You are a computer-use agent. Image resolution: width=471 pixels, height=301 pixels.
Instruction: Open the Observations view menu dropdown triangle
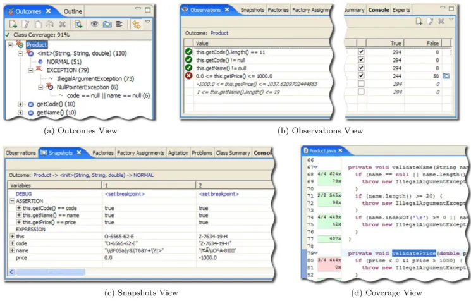tap(451, 19)
